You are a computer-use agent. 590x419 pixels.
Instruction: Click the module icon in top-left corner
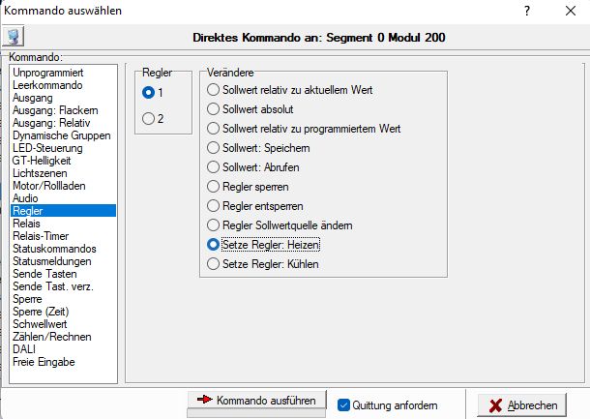point(14,38)
